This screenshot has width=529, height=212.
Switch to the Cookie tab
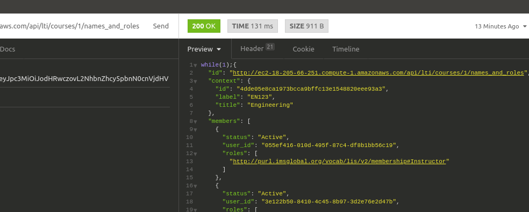303,49
